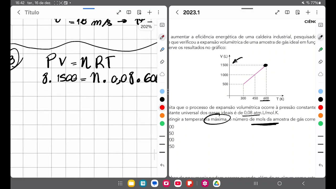Tap the system Back navigation button

tap(303, 183)
